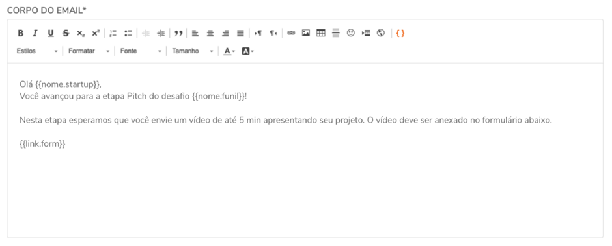Screen dimensions: 612x246
Task: Insert a block quote
Action: coord(178,34)
